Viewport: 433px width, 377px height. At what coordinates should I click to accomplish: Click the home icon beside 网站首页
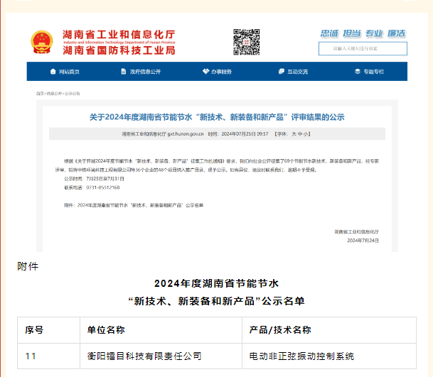(52, 72)
